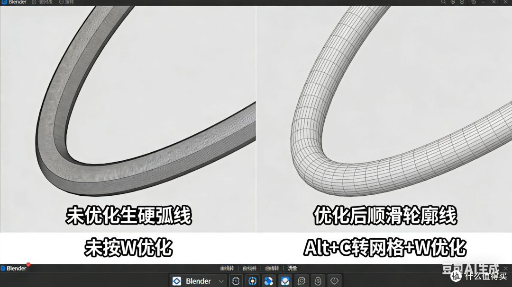The height and width of the screenshot is (287, 512).
Task: Open the top menu with circle icon
Action: [x=67, y=2]
